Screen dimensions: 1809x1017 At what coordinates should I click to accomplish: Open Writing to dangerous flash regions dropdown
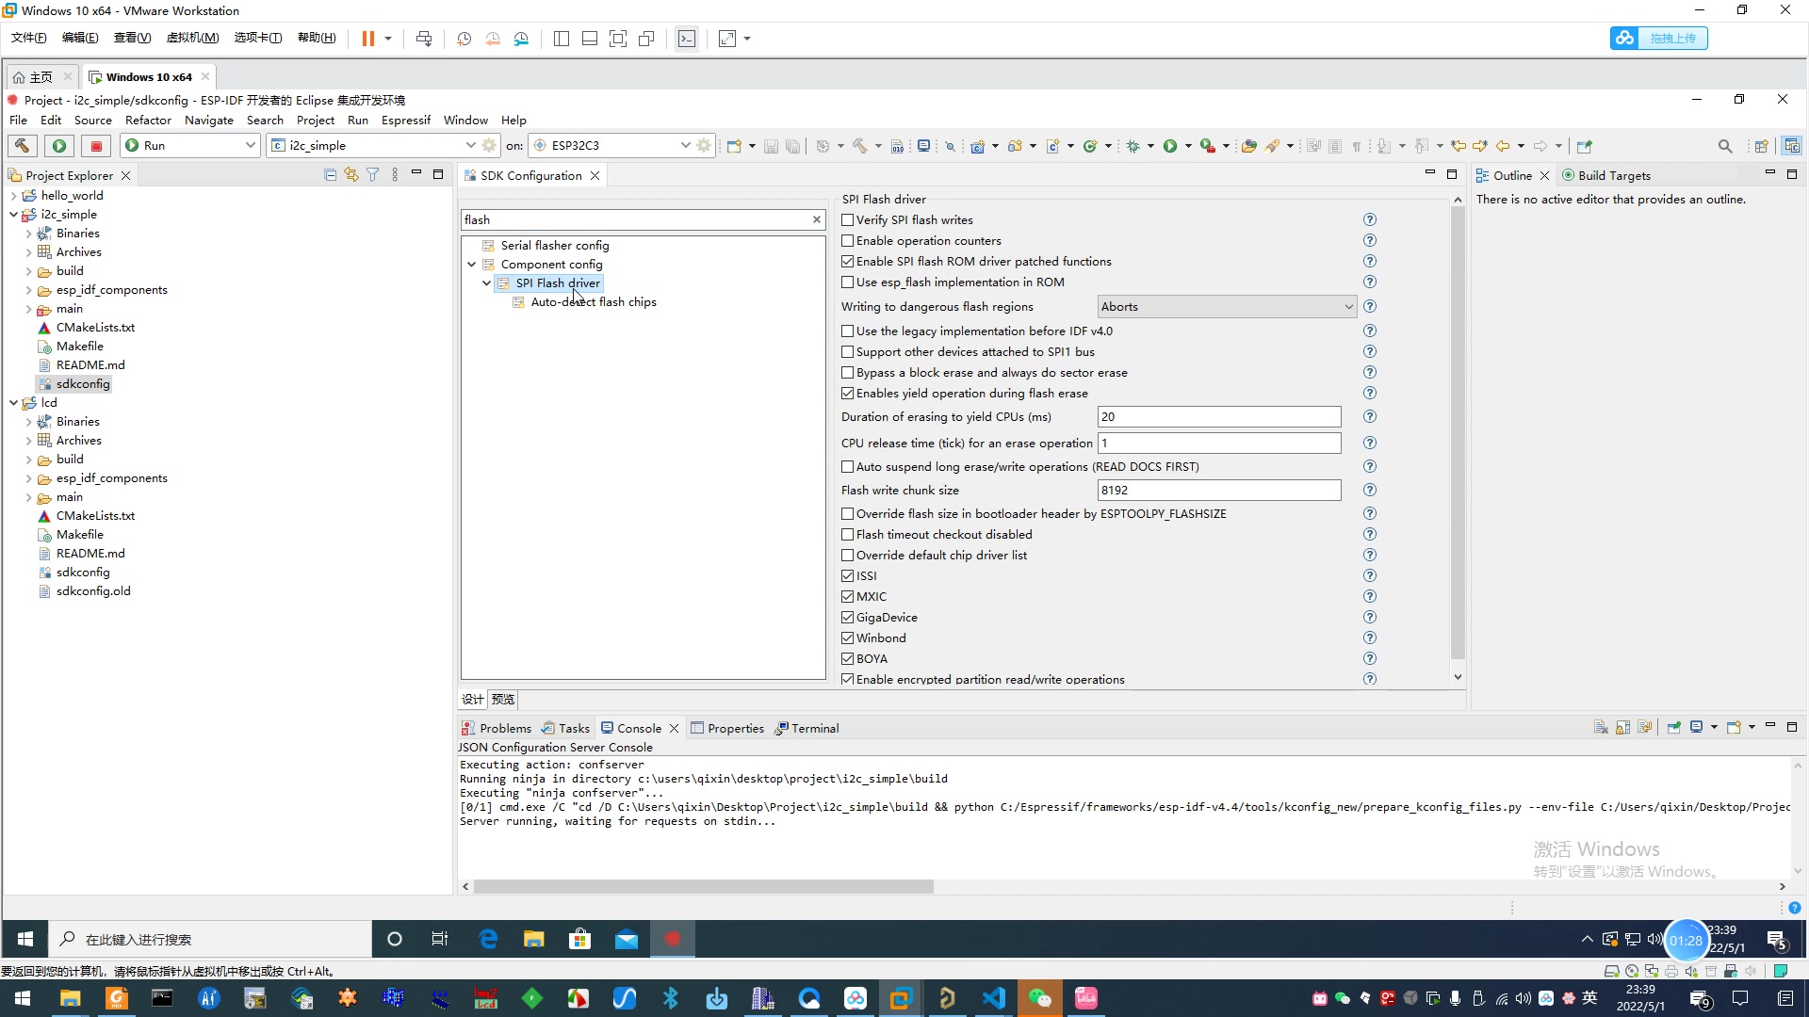coord(1227,307)
